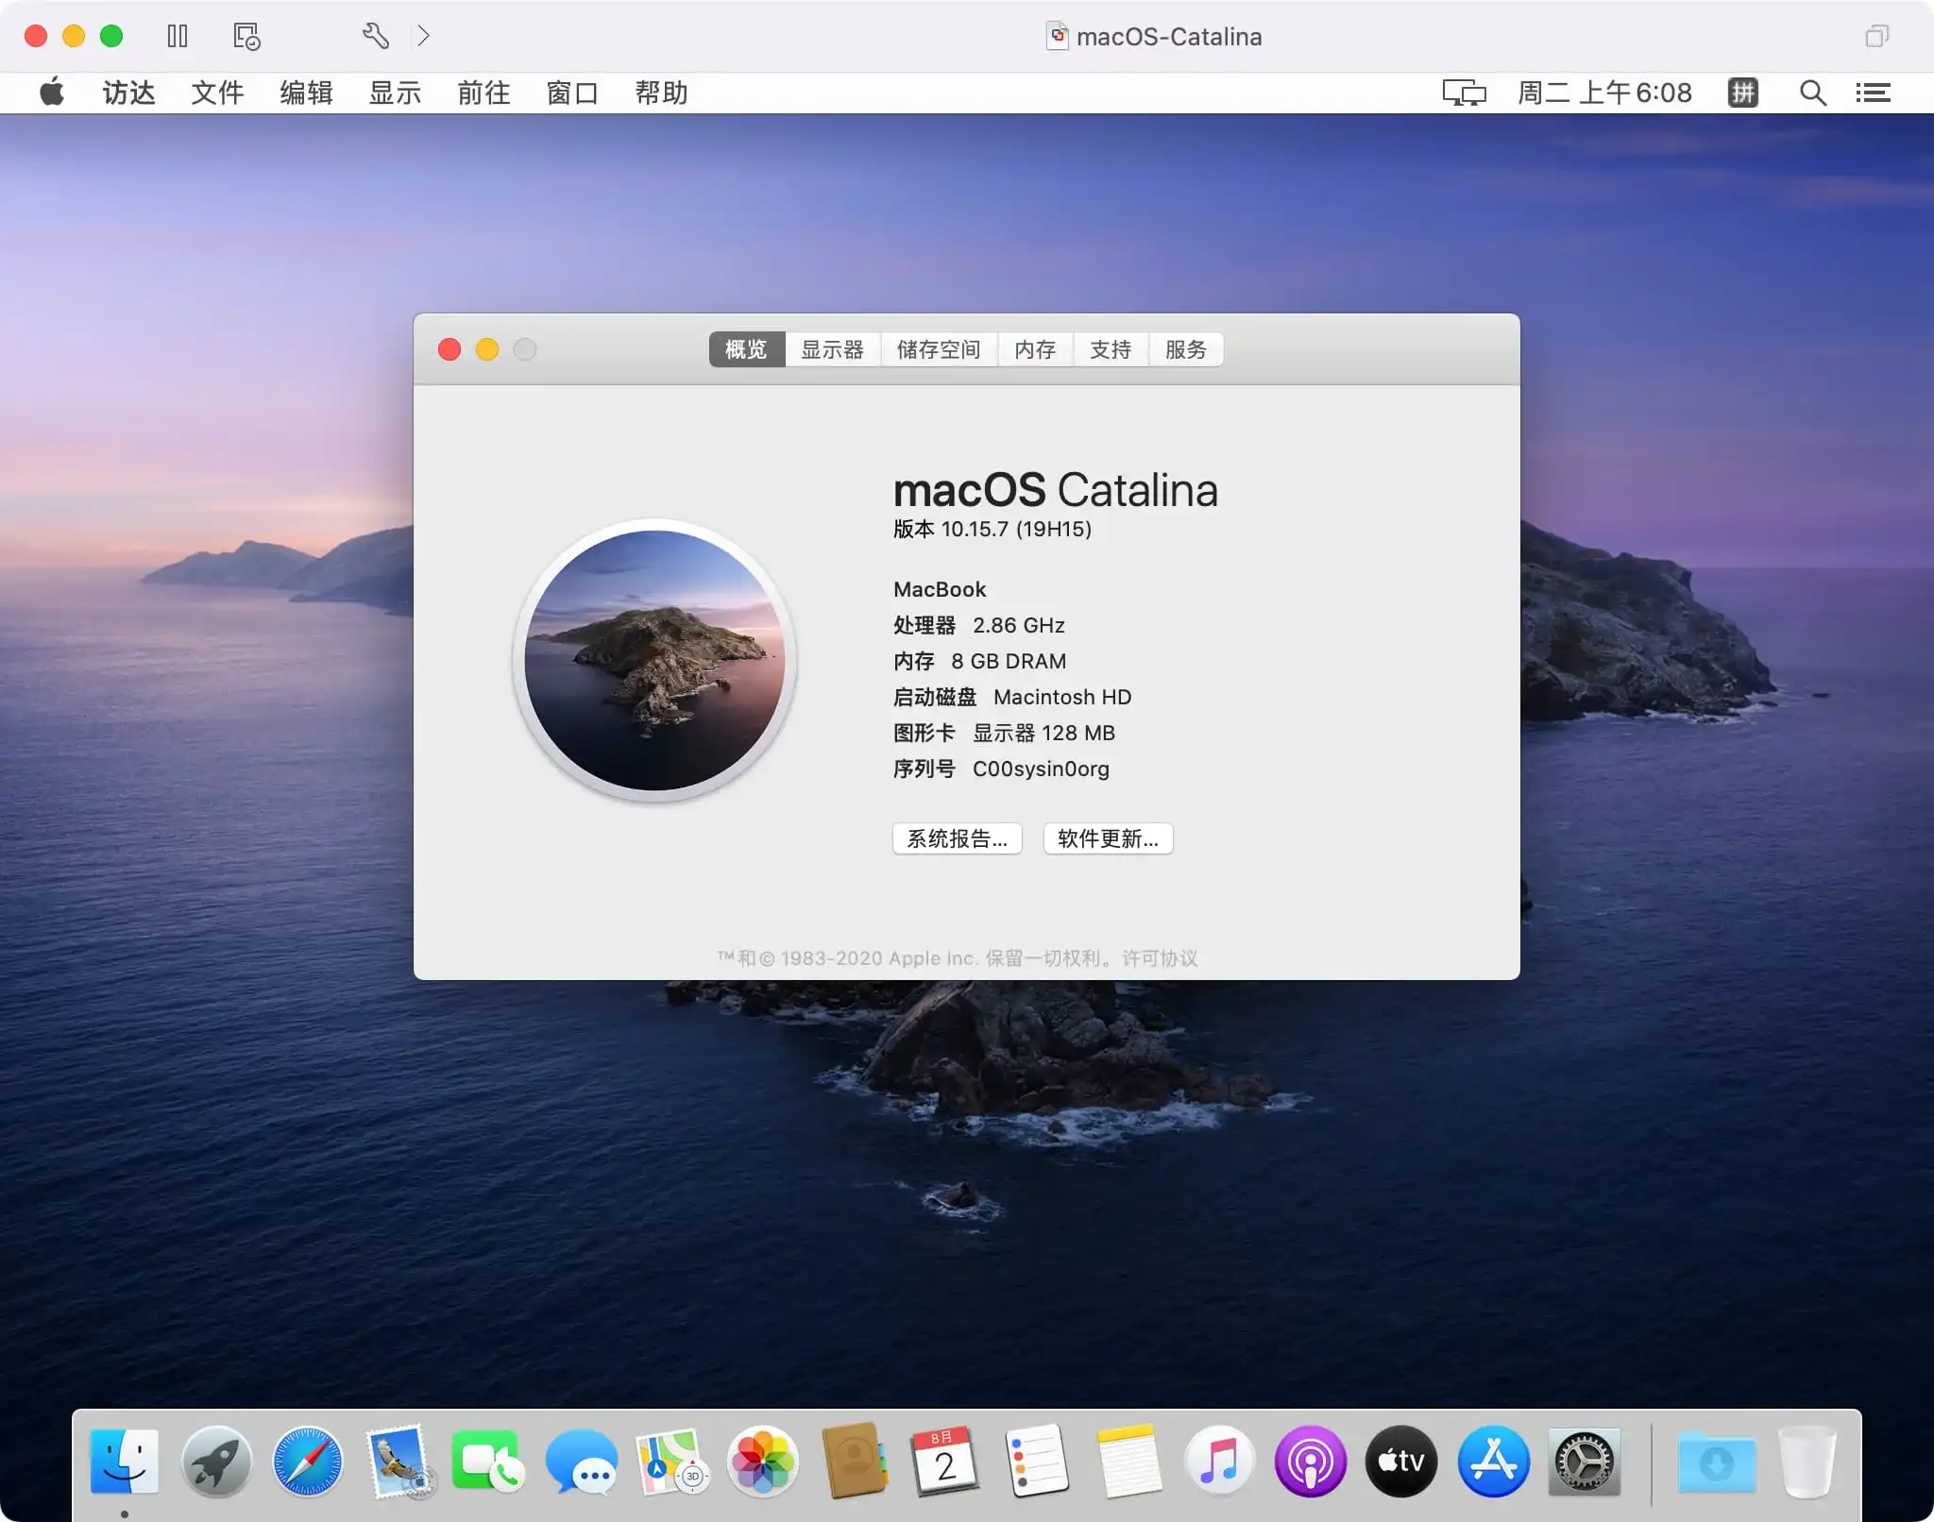Viewport: 1934px width, 1522px height.
Task: Open the 文件 menu
Action: 217,93
